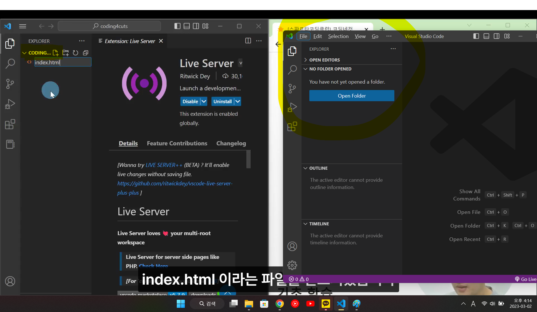Split the editor right in the left window
Screen dimensions: 537x312
[248, 41]
